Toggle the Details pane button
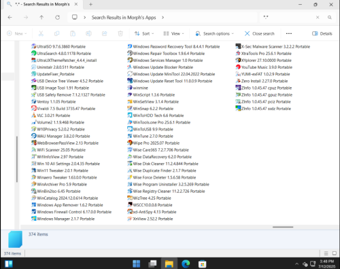This screenshot has width=340, height=269. [322, 33]
